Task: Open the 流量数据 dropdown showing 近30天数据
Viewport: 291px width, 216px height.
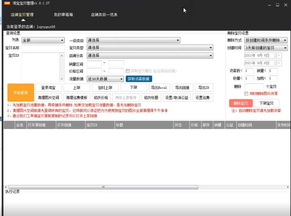Action: tap(105, 79)
